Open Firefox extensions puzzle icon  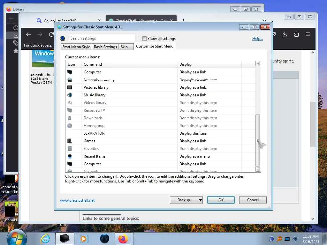pyautogui.click(x=296, y=34)
